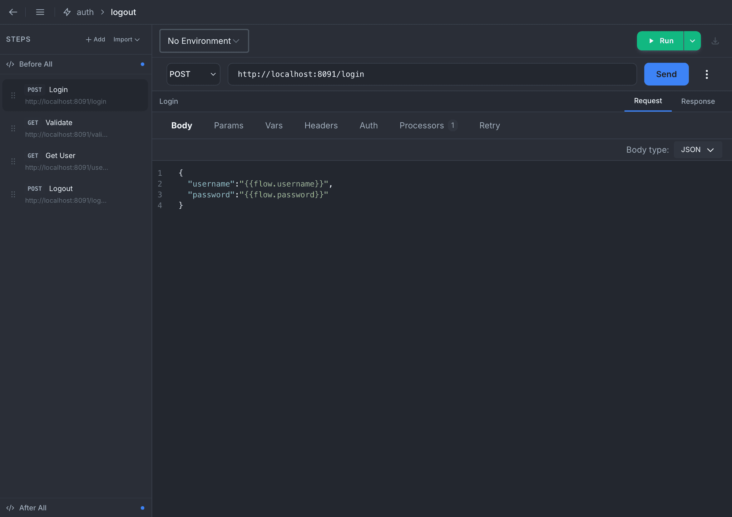Viewport: 732px width, 517px height.
Task: Switch to the Params tab
Action: (229, 126)
